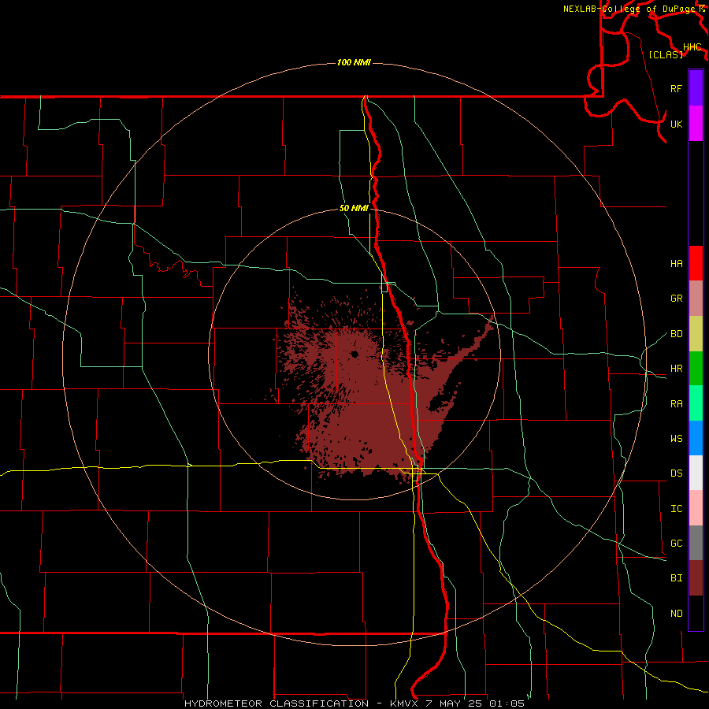Viewport: 709px width, 709px height.
Task: Click the HR green legend swatch
Action: pyautogui.click(x=696, y=369)
